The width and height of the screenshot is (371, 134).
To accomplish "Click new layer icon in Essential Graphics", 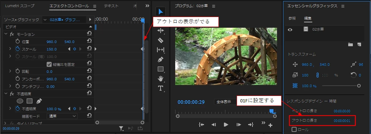I will (x=359, y=44).
